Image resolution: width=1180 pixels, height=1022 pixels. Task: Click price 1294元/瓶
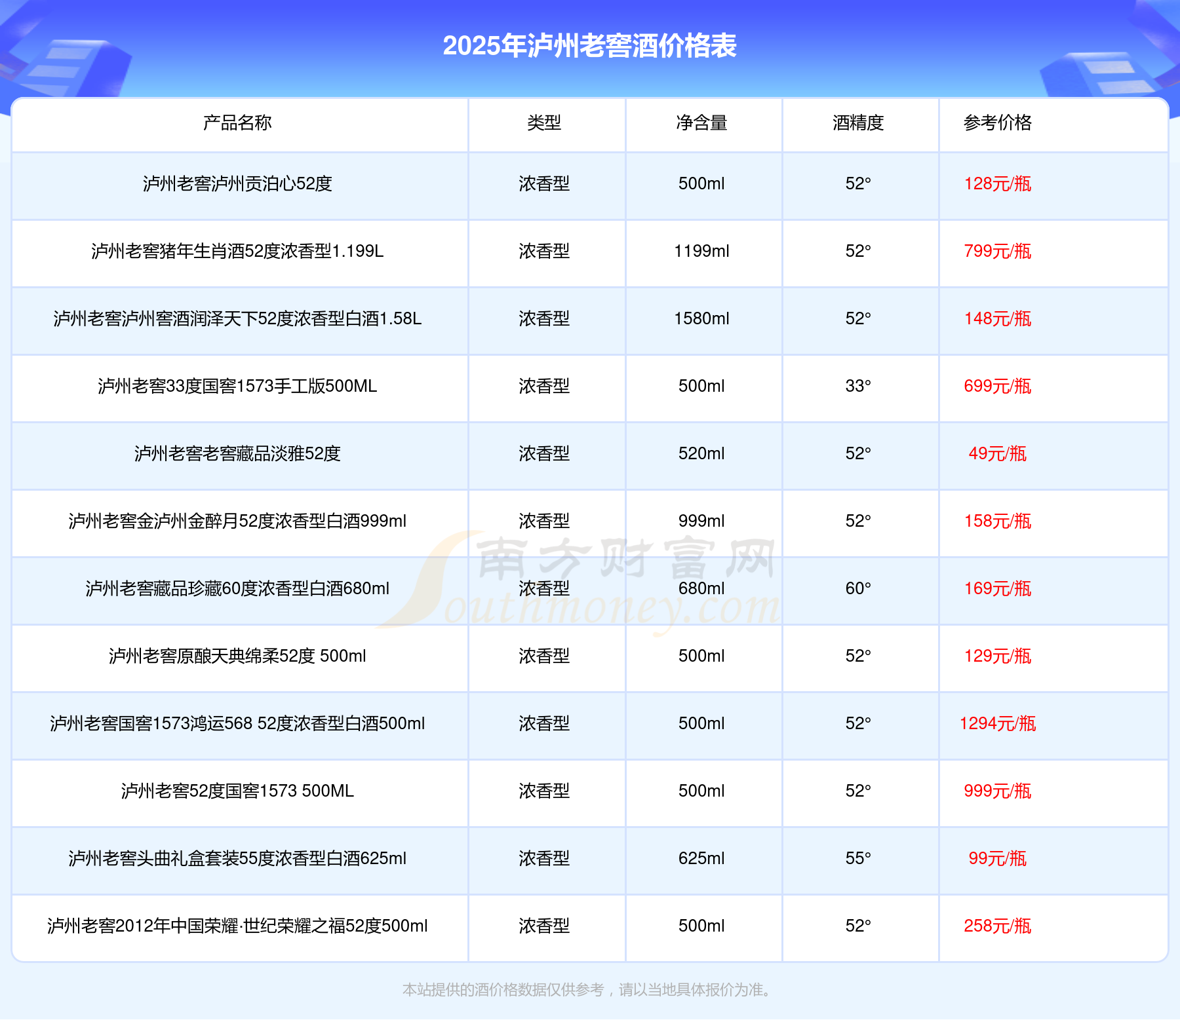(x=998, y=723)
